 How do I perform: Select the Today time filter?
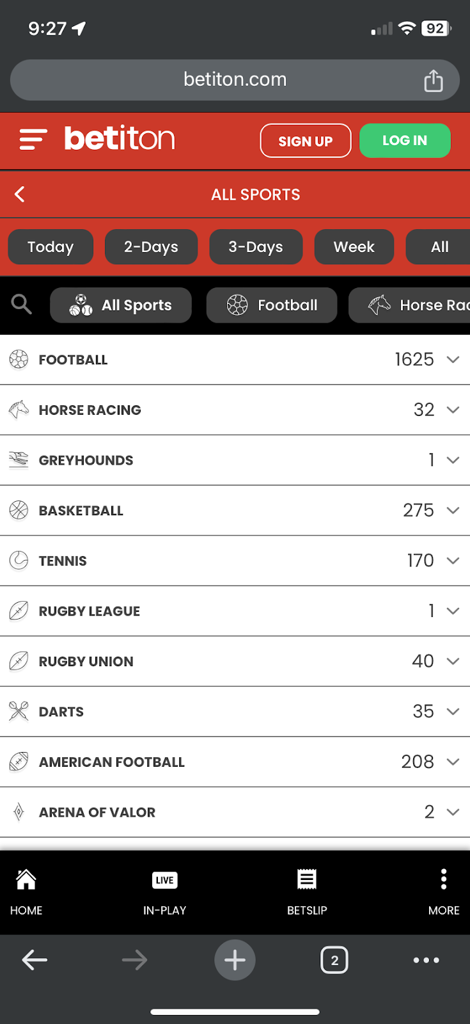pyautogui.click(x=51, y=247)
